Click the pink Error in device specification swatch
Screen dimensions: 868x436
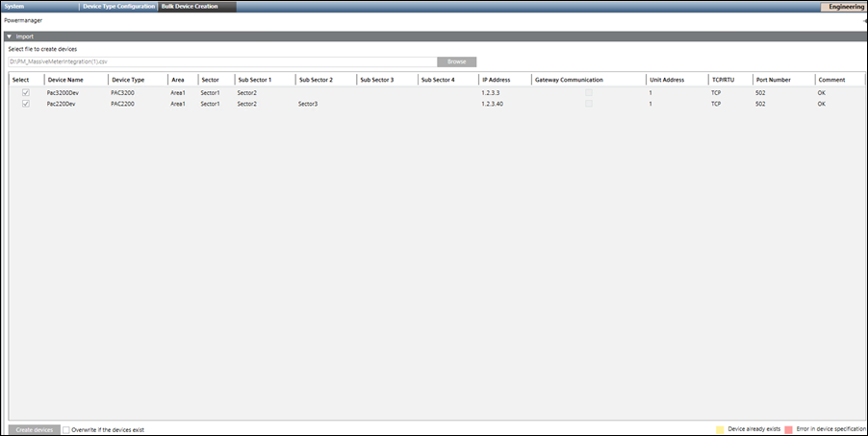(787, 429)
